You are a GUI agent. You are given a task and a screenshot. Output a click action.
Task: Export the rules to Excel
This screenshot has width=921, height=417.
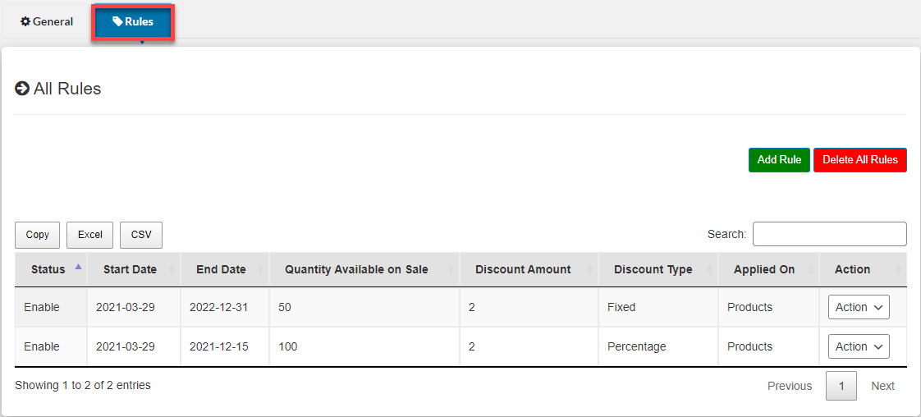click(90, 235)
